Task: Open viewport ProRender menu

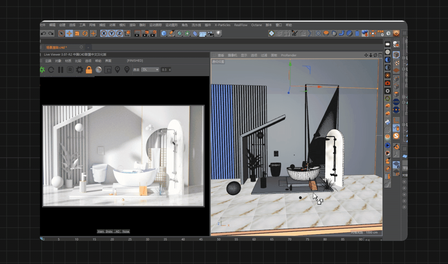Action: 289,55
